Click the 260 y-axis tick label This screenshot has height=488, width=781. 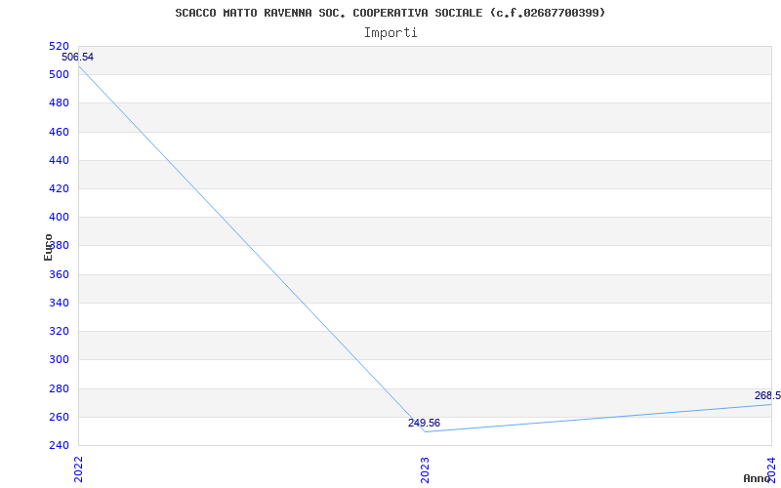[x=59, y=417]
